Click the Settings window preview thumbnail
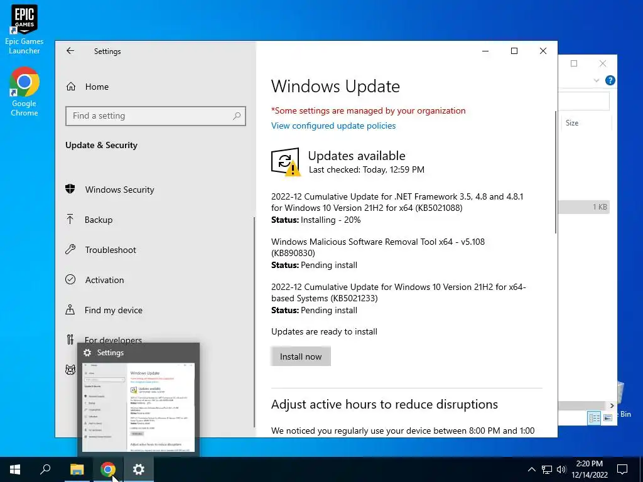The height and width of the screenshot is (482, 643). [138, 407]
